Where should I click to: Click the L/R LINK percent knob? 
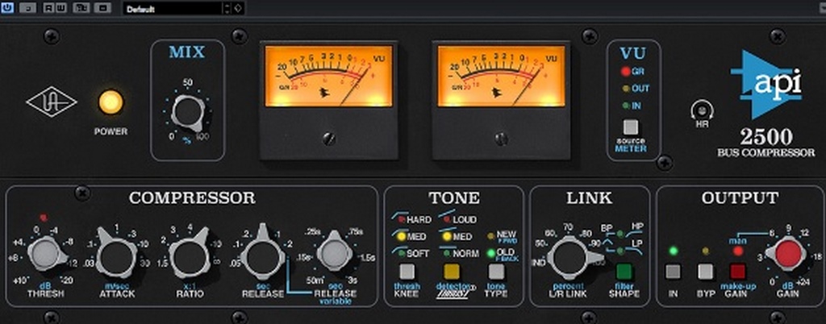pos(572,257)
